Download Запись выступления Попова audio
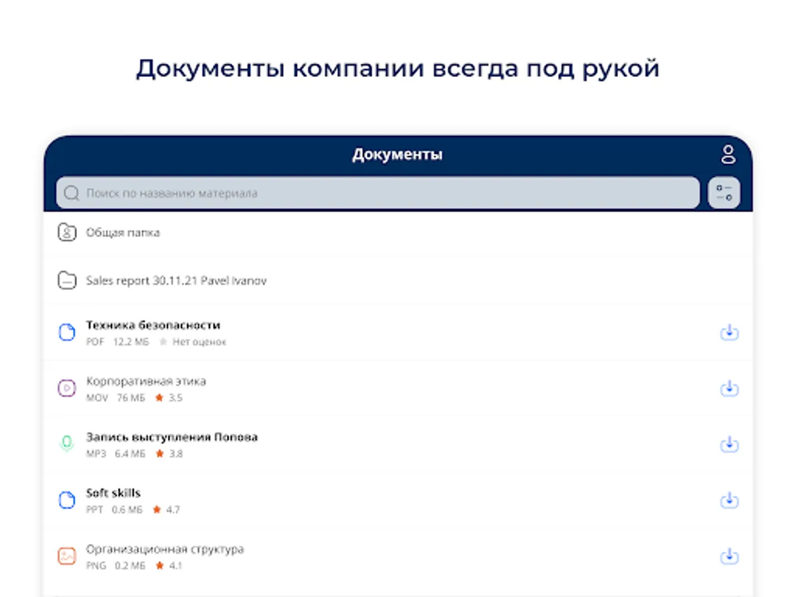The image size is (796, 597). 730,444
